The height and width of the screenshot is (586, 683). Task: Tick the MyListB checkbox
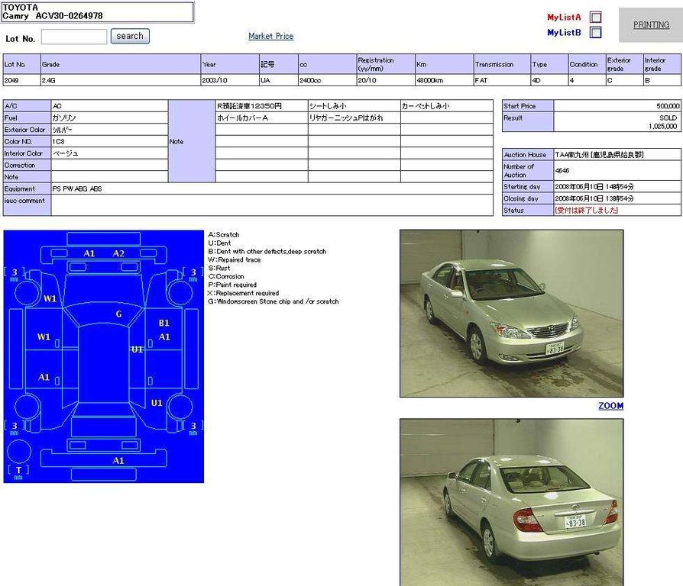point(595,33)
